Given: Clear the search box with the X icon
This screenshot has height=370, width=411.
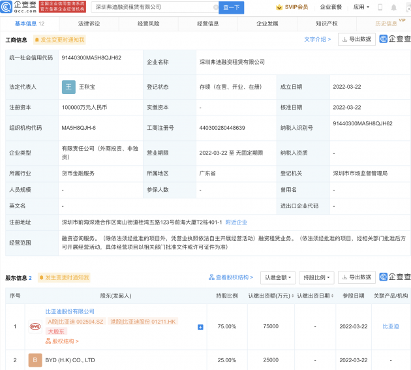Looking at the screenshot, I should coord(215,7).
